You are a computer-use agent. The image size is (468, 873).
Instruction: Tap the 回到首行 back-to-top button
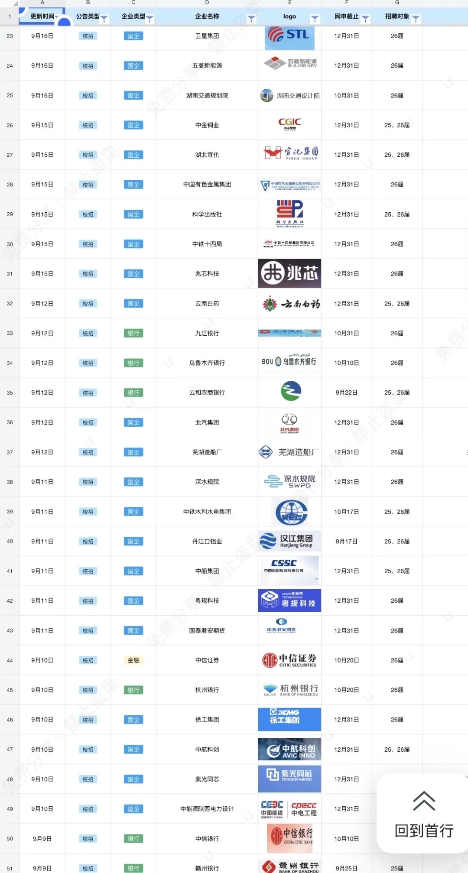[424, 813]
